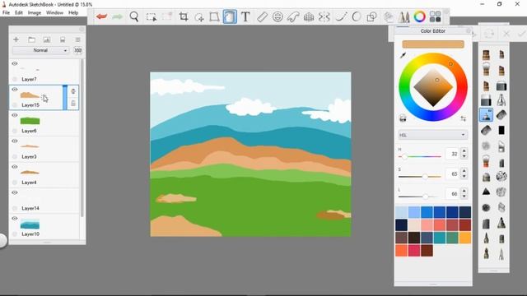This screenshot has height=296, width=527.
Task: Click the S saturation slider
Action: tap(420, 177)
